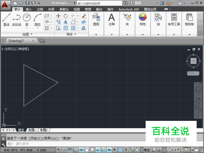The image size is (204, 153).
Task: Select the Pan hand in navigation bar
Action: [x=198, y=100]
